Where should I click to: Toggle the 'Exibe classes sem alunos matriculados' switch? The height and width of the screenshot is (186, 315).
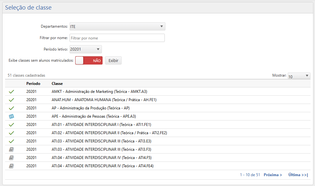click(x=89, y=60)
